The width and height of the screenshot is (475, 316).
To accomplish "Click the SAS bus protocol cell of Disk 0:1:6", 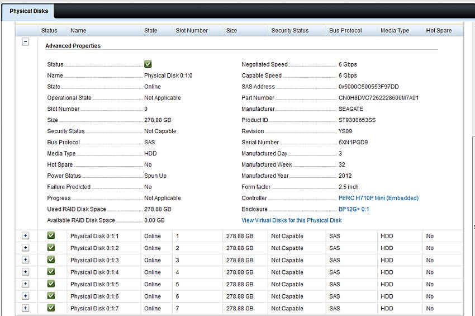I will pyautogui.click(x=351, y=296).
